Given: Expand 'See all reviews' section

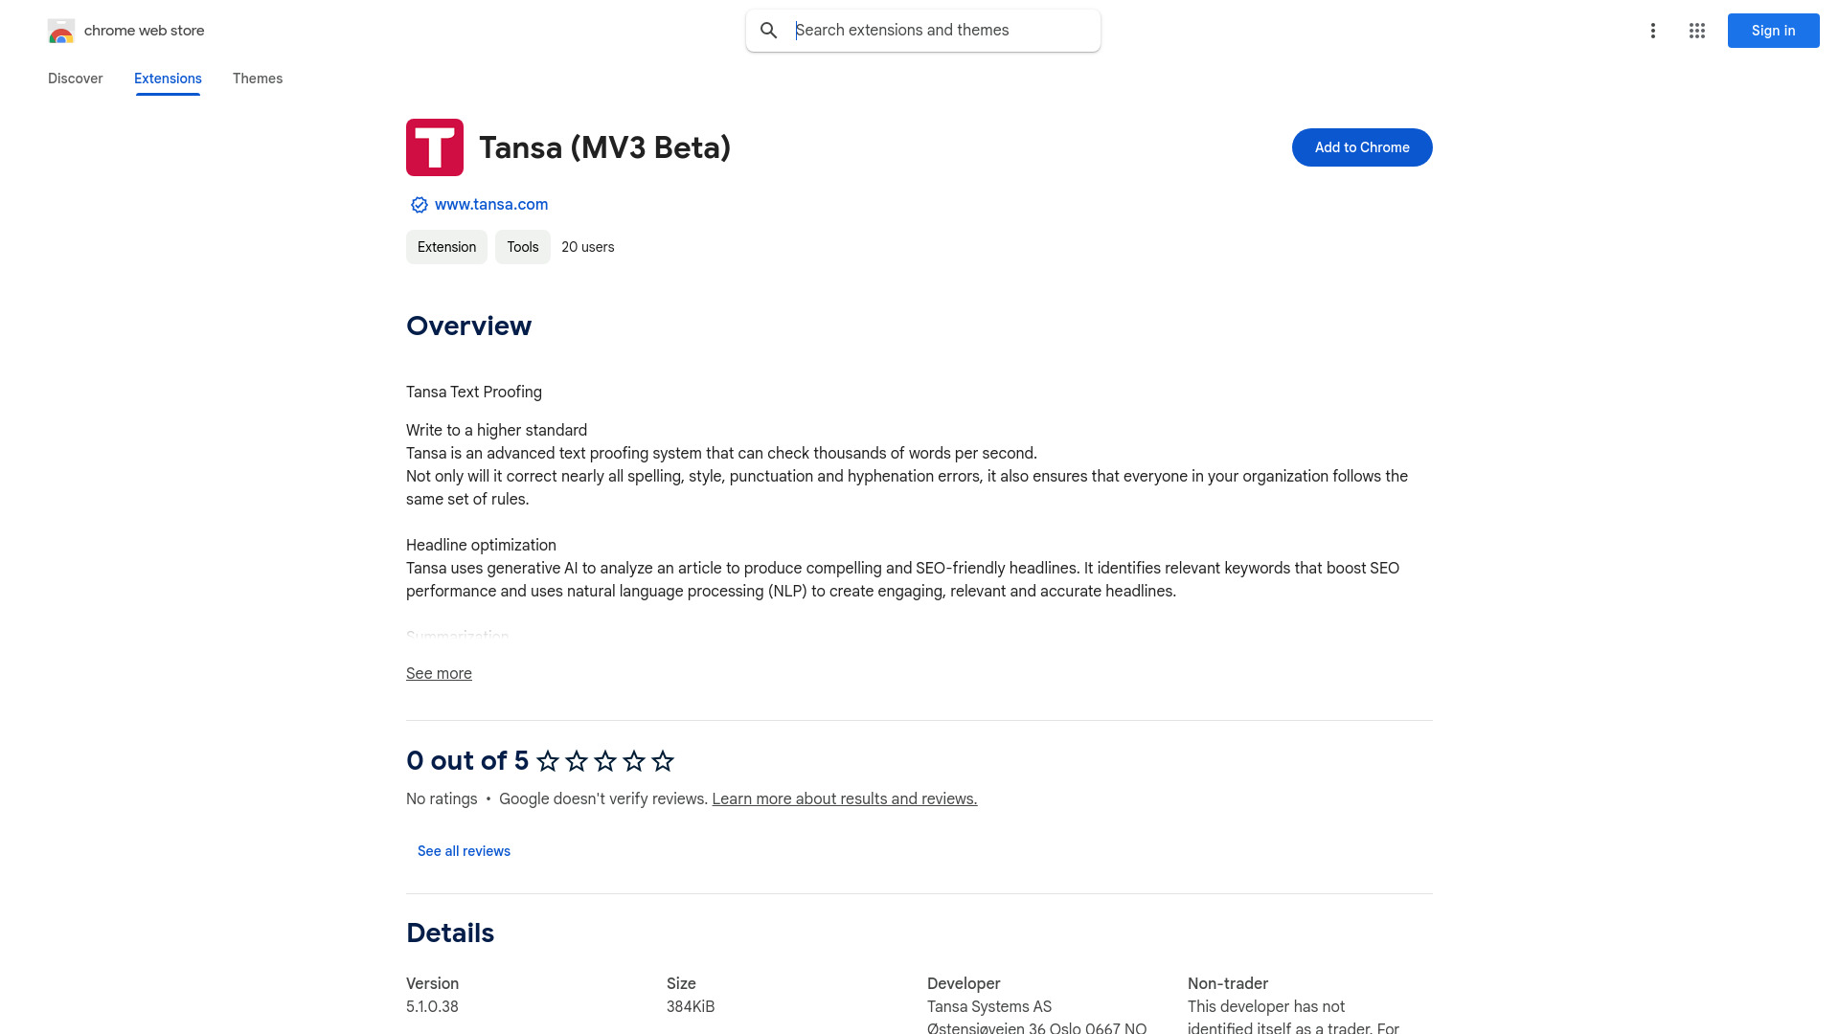Looking at the screenshot, I should (464, 849).
